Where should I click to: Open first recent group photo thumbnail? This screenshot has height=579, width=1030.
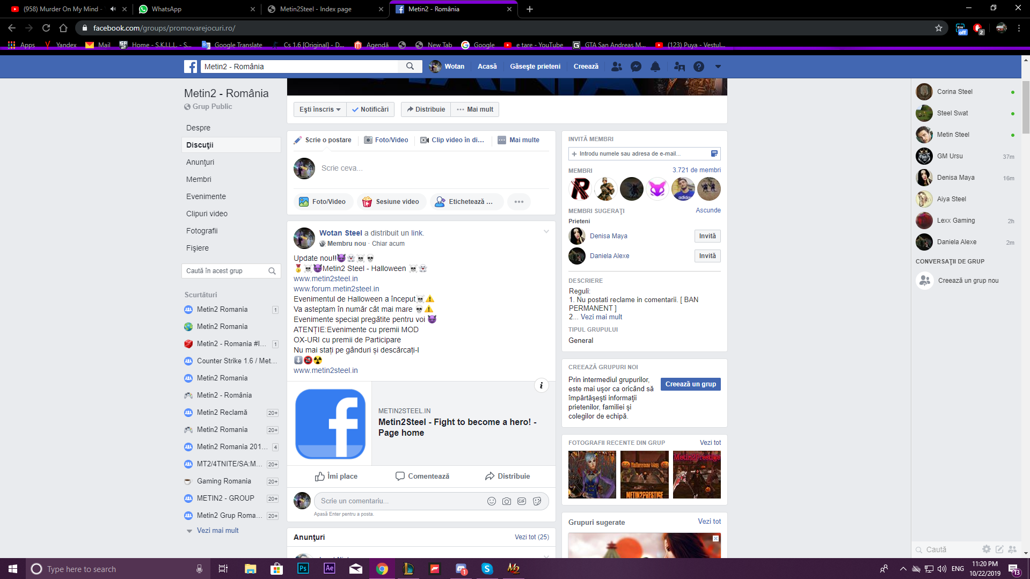click(x=592, y=475)
